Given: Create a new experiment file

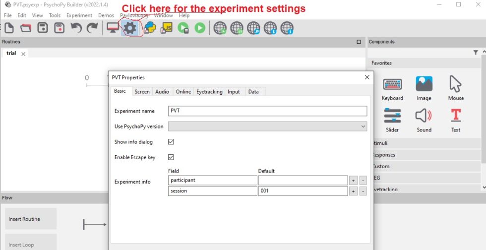Looking at the screenshot, I should [x=9, y=28].
